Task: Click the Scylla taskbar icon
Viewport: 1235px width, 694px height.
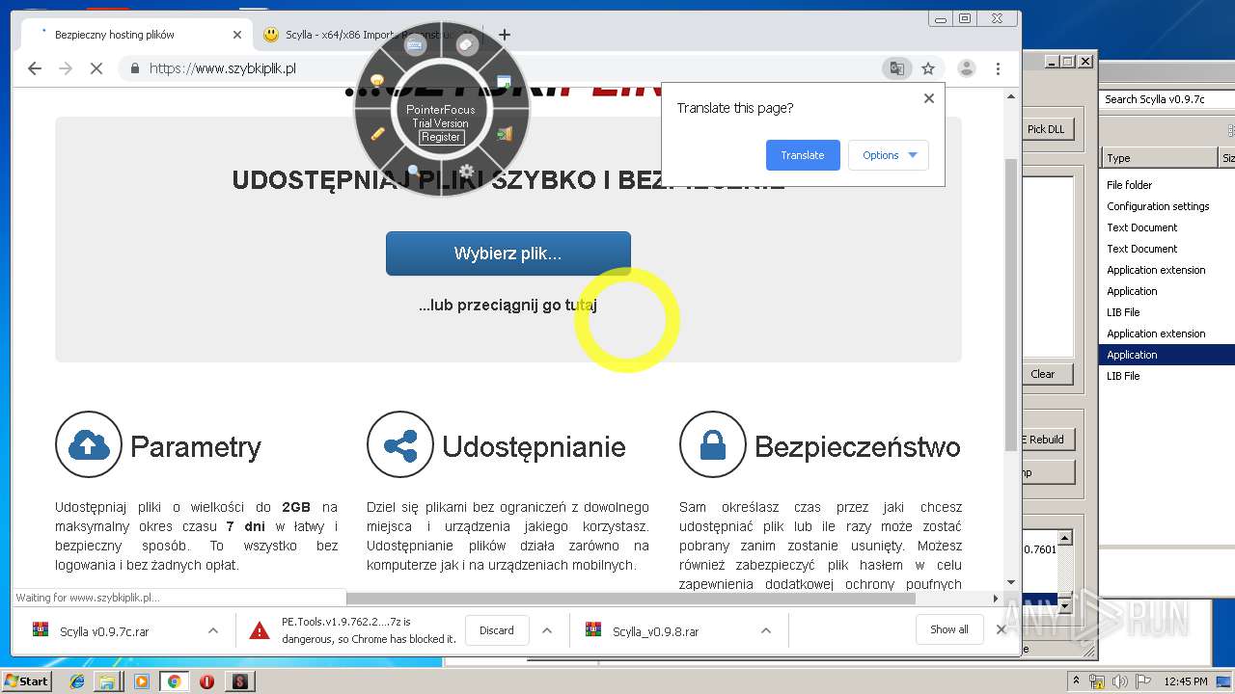Action: point(239,681)
